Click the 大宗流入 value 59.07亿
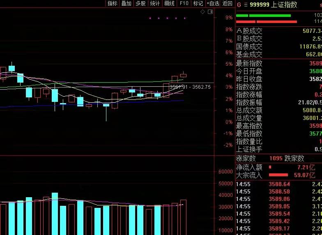The height and width of the screenshot is (235, 322). pyautogui.click(x=305, y=175)
